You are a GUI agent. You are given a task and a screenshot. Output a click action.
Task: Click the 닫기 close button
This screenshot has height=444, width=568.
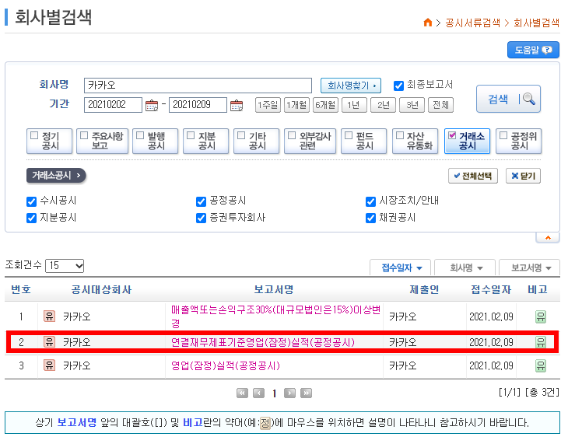point(524,176)
